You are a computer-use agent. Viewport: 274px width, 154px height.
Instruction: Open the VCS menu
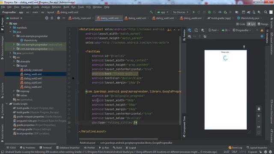coord(88,7)
